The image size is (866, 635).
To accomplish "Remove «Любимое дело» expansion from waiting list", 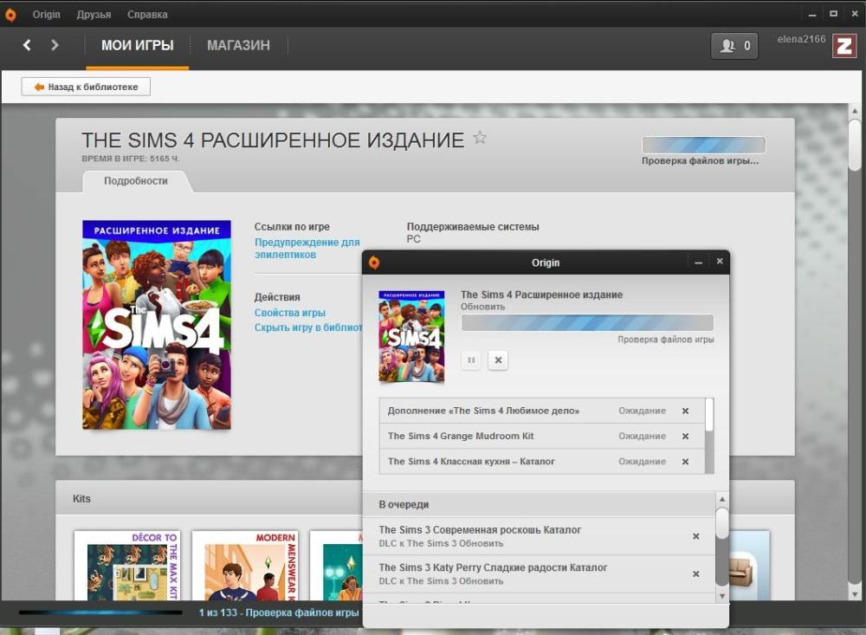I will click(x=685, y=411).
